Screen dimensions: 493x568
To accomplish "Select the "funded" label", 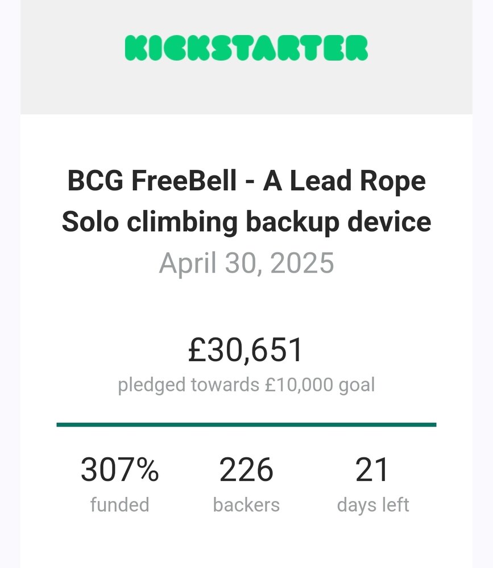I will 119,504.
